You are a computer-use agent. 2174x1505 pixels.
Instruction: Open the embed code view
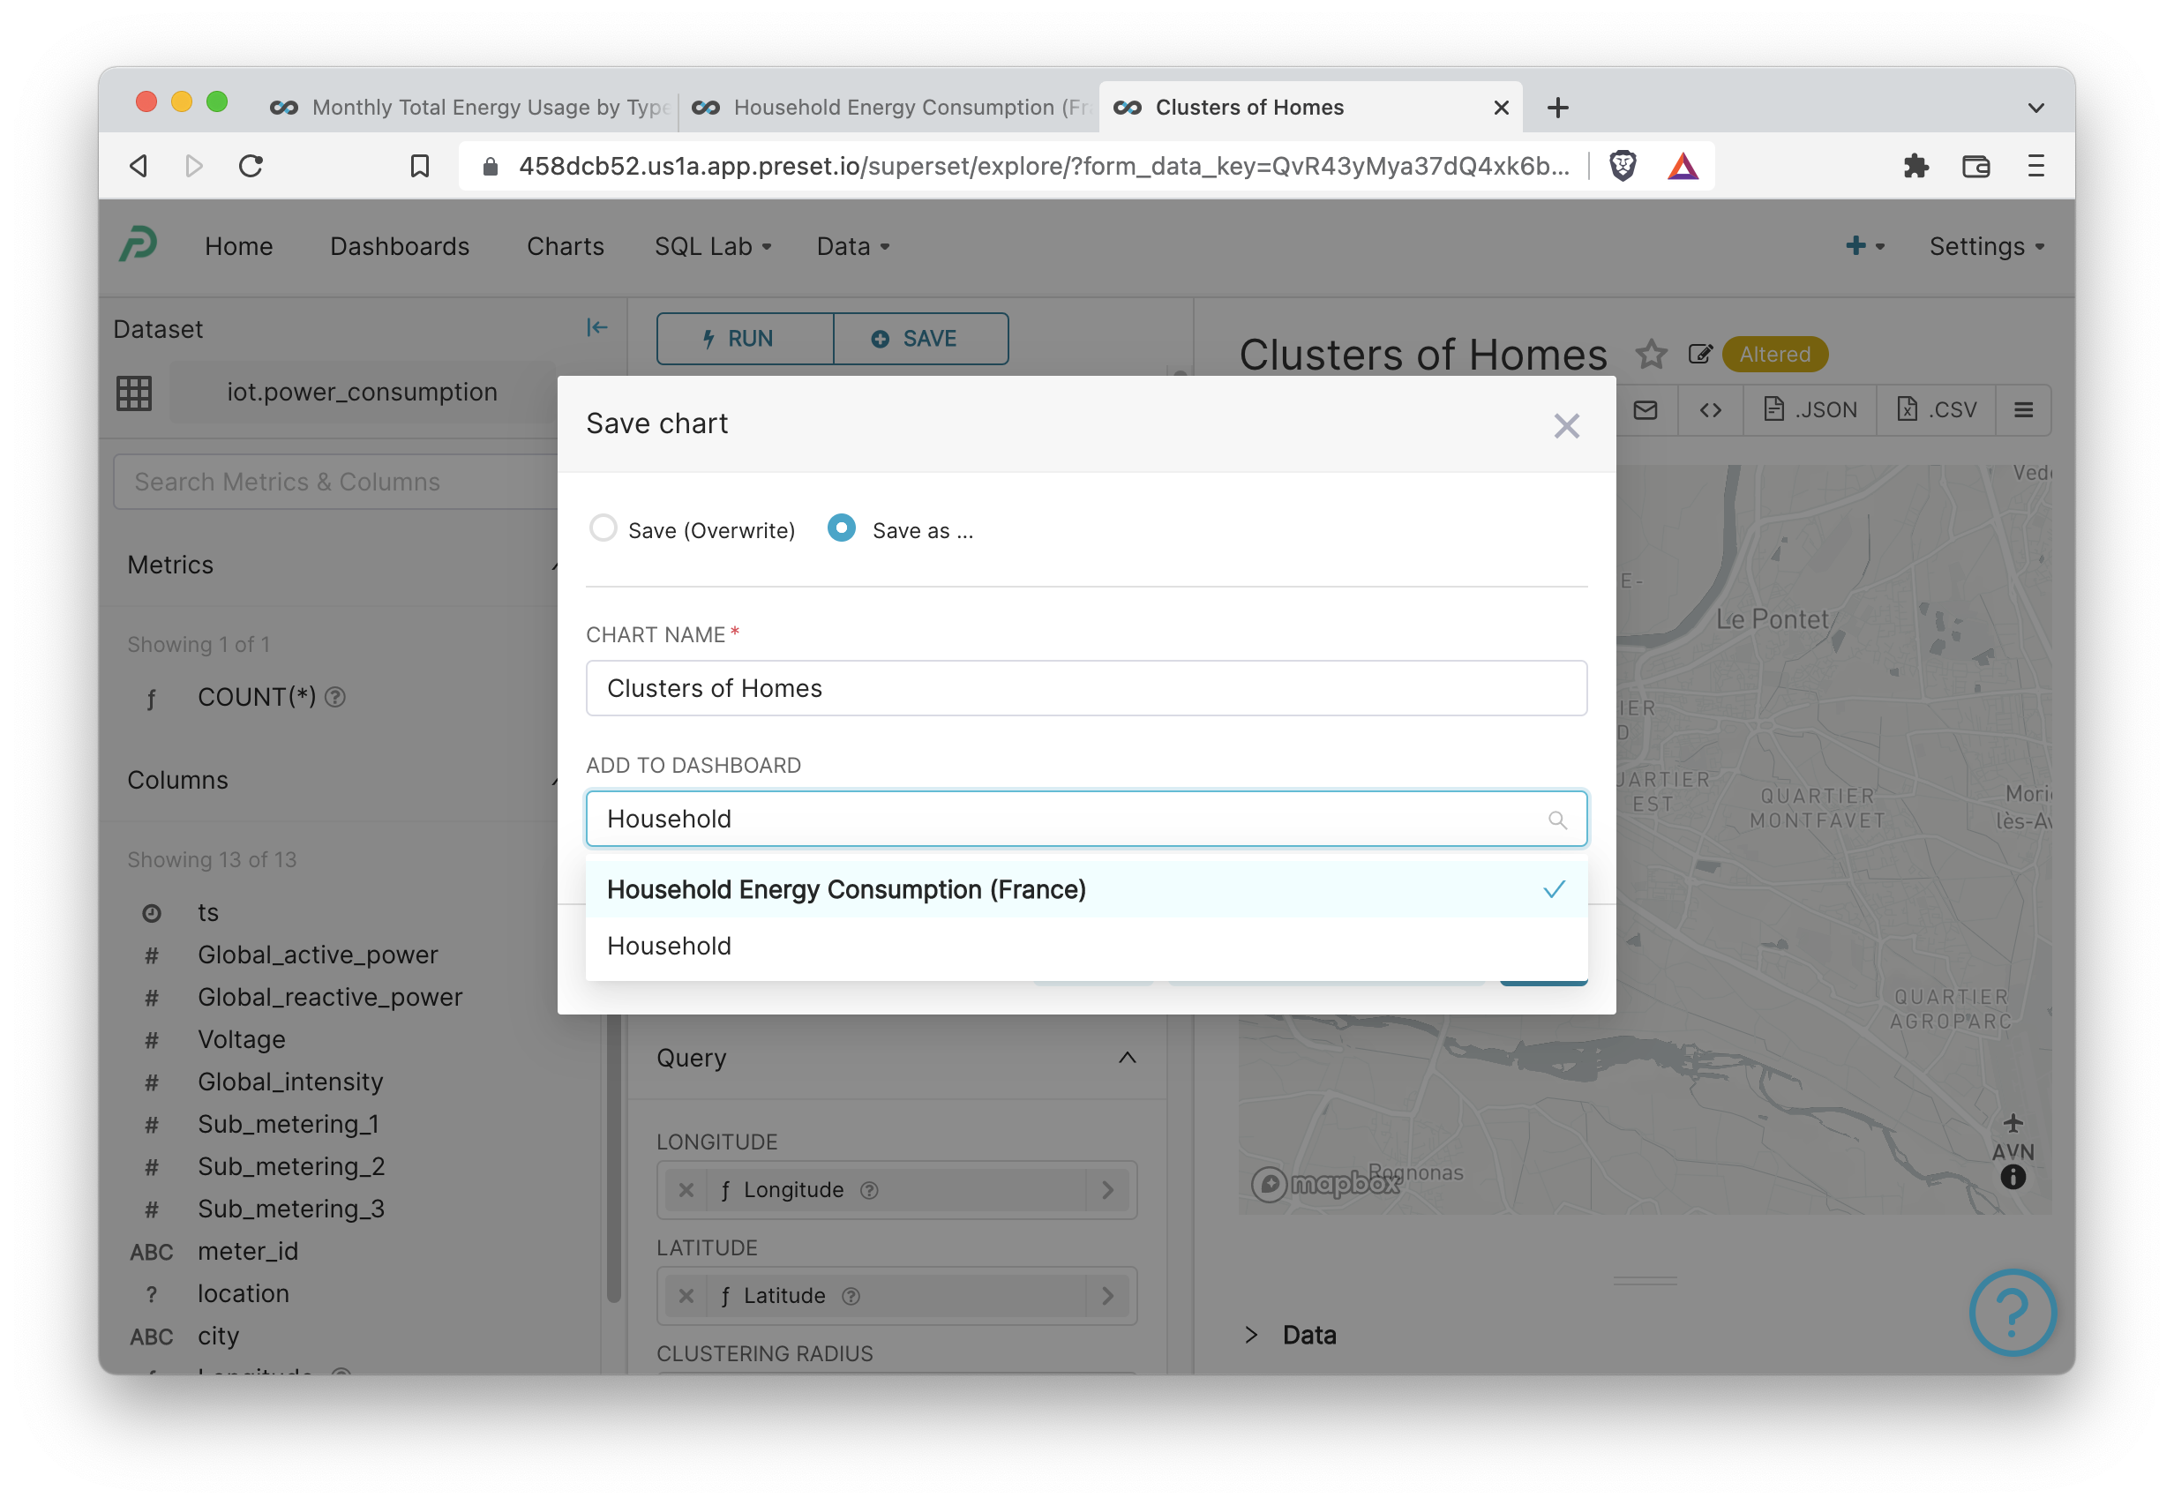click(x=1710, y=409)
